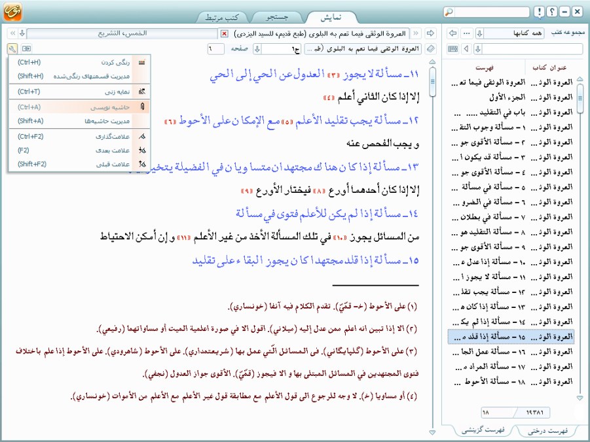Show the virtual keyboard icon
This screenshot has width=590, height=442.
tap(453, 49)
